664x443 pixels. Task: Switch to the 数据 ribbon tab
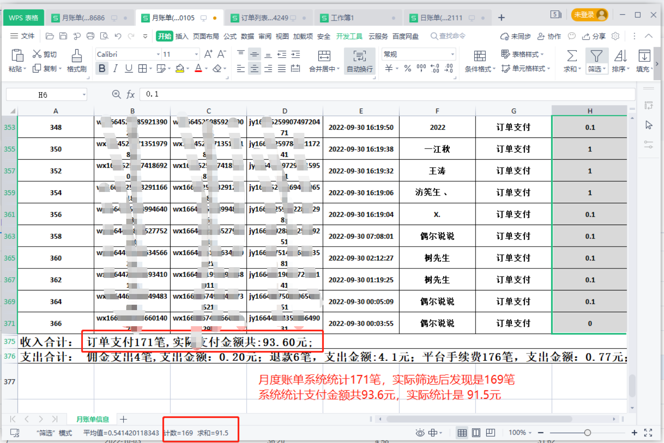[248, 36]
